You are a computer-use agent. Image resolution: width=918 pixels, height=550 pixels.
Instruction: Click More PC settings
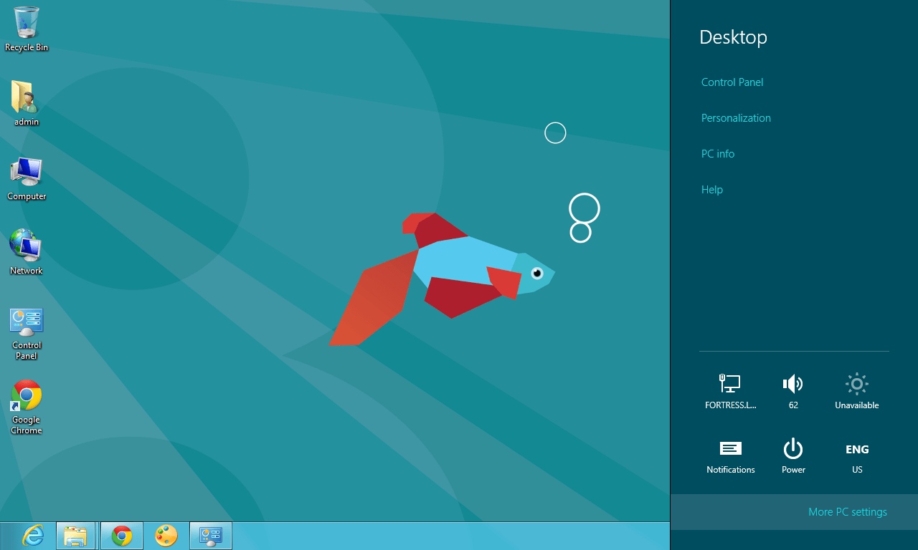(847, 511)
